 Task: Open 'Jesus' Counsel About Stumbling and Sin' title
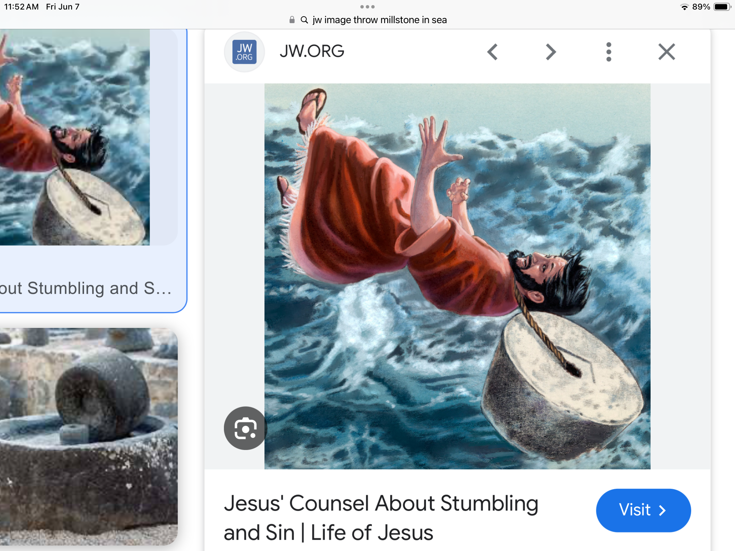pos(381,518)
